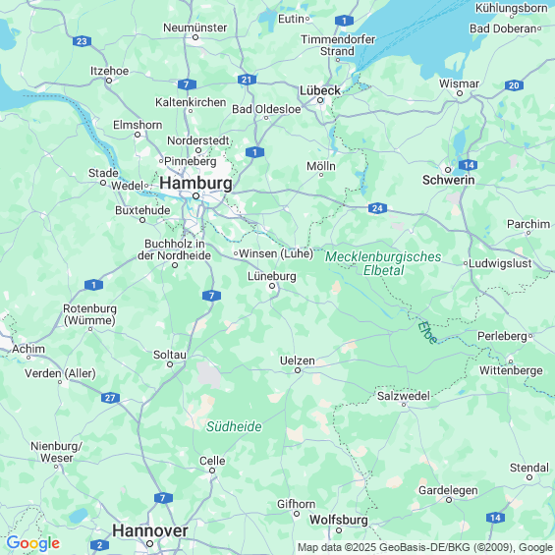Click the Uelzen town marker
Viewport: 555px width, 555px height.
click(298, 370)
